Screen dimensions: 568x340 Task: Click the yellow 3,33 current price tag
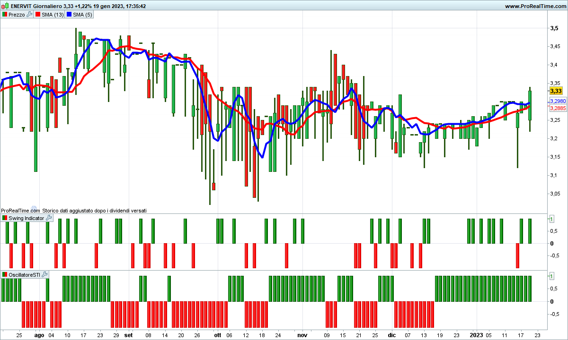point(556,91)
